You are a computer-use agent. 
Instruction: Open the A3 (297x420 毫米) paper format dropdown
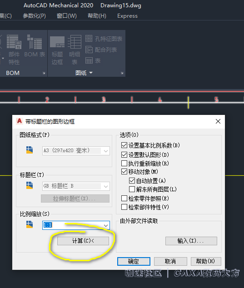click(76, 151)
